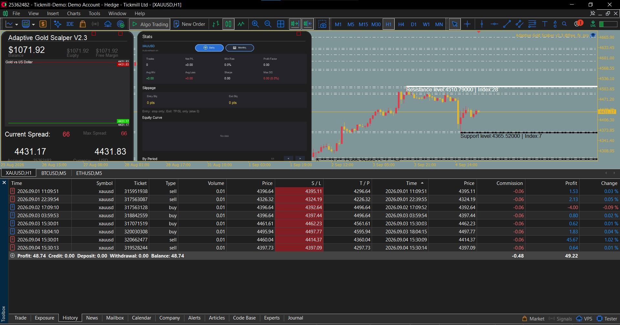This screenshot has width=620, height=325.
Task: Switch chart to candlestick display
Action: click(228, 24)
